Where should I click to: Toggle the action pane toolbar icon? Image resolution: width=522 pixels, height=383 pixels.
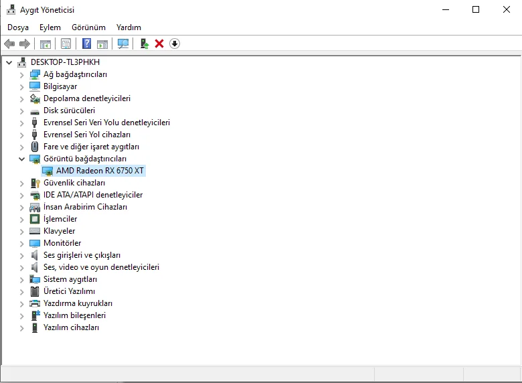point(102,44)
